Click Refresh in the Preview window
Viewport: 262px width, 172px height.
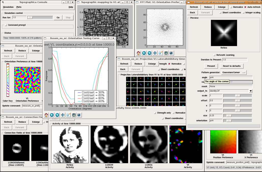[x=194, y=7]
